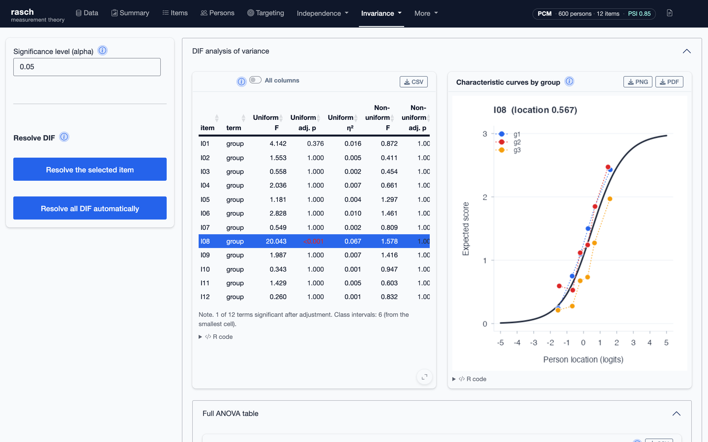Screen dimensions: 708x442
Task: Select the I12 row in the DIF table
Action: [x=314, y=297]
